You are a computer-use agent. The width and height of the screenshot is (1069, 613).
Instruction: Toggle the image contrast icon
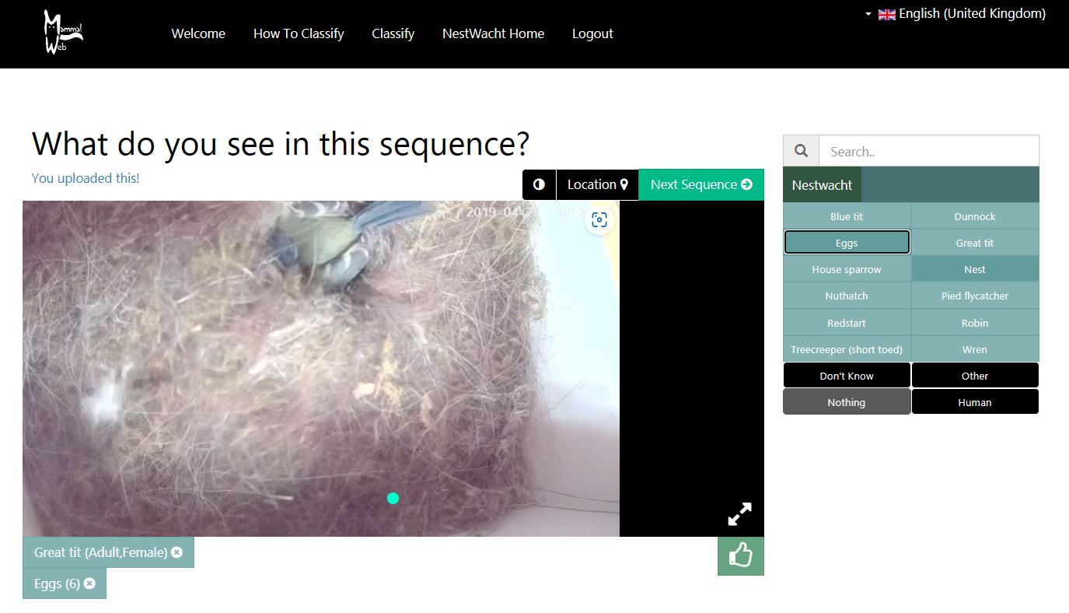539,184
